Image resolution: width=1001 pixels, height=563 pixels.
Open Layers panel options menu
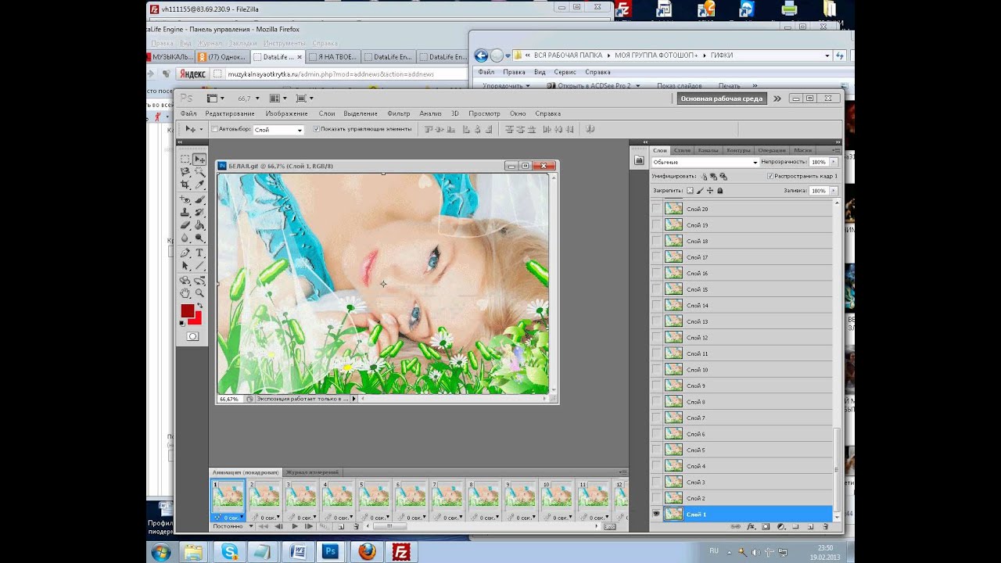tap(834, 149)
